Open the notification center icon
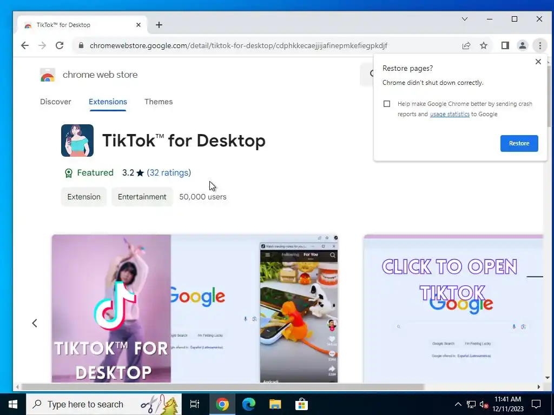 point(536,404)
